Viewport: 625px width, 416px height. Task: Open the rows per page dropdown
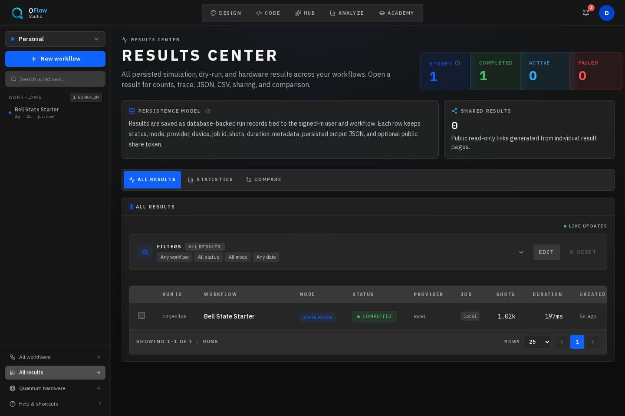click(x=537, y=342)
